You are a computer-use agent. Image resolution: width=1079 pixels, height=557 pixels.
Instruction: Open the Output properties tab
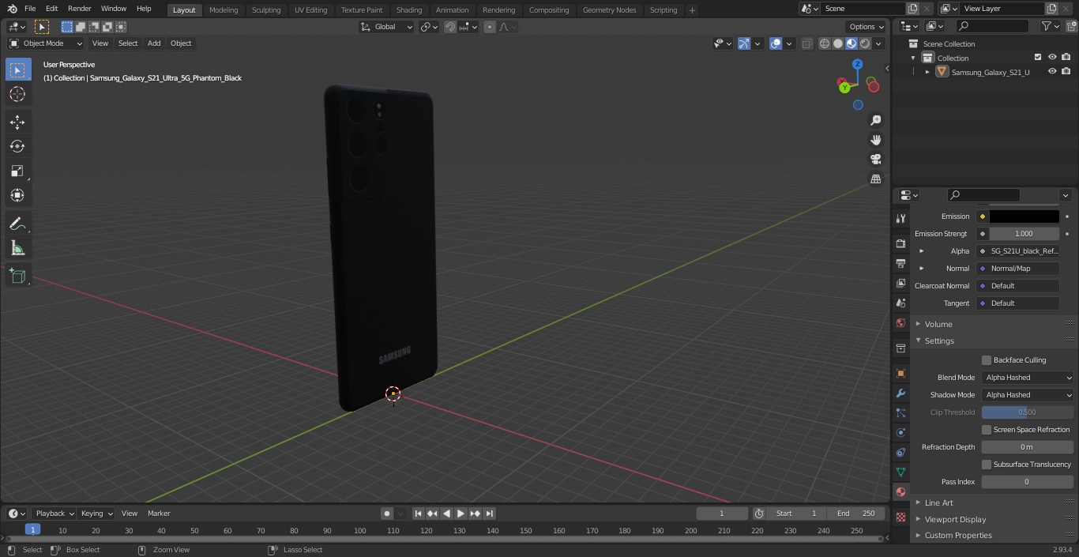pyautogui.click(x=900, y=263)
